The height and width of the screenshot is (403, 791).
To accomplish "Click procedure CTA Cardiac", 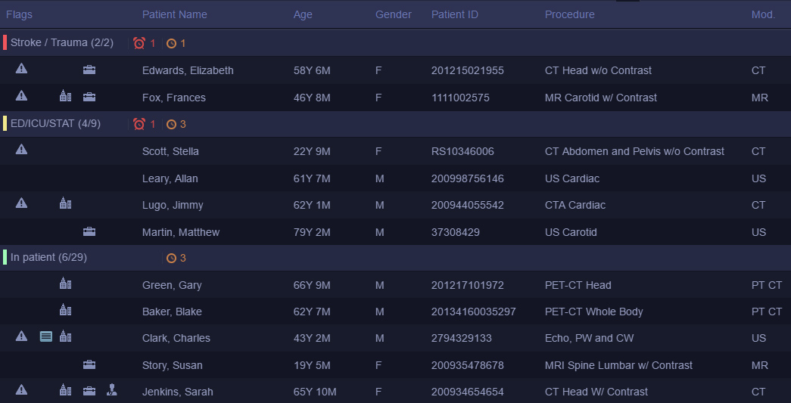I will (x=575, y=206).
